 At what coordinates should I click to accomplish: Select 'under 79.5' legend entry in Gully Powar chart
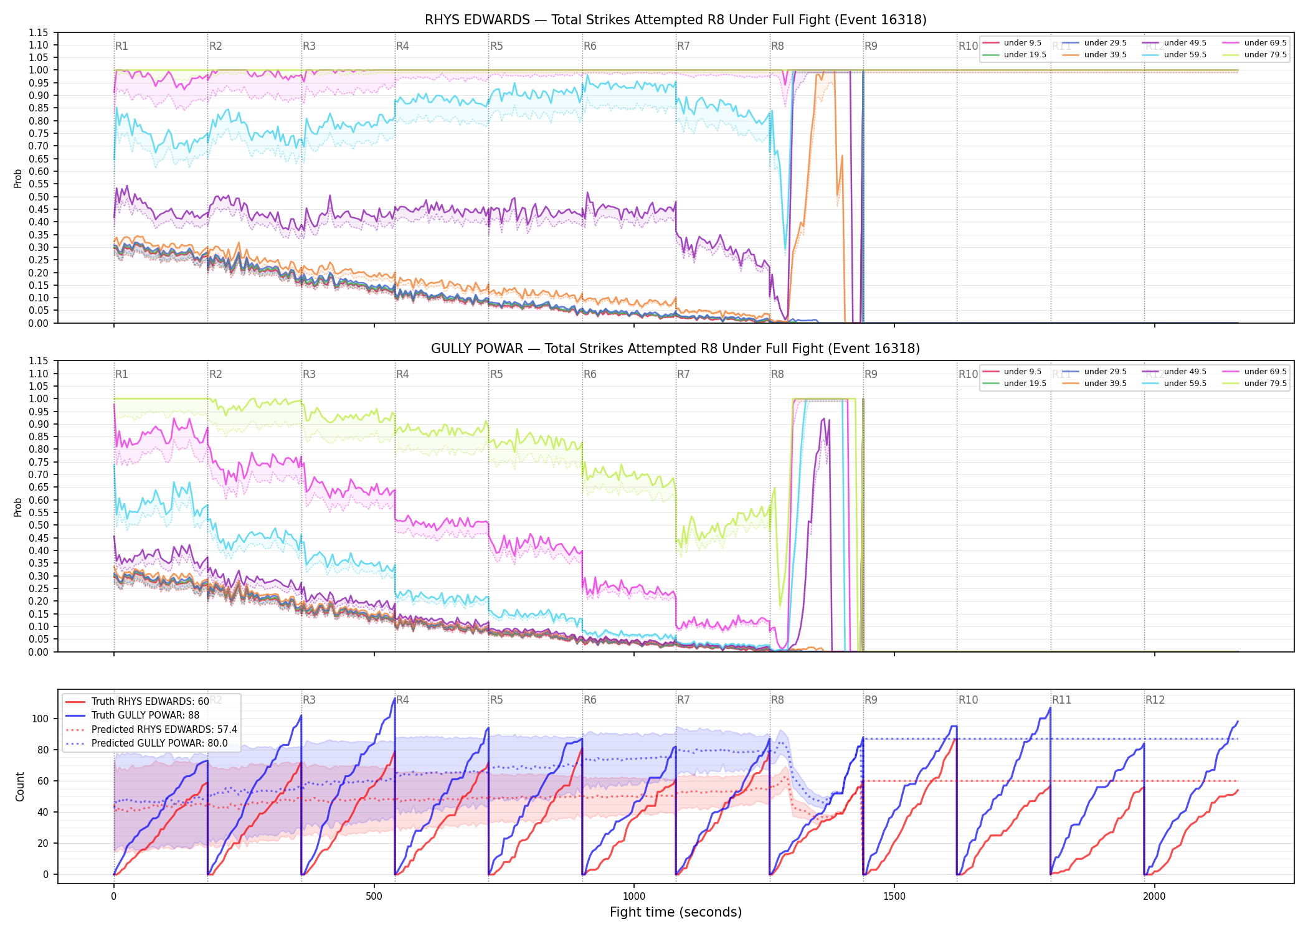(x=1254, y=384)
